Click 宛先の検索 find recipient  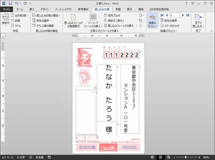(169, 20)
